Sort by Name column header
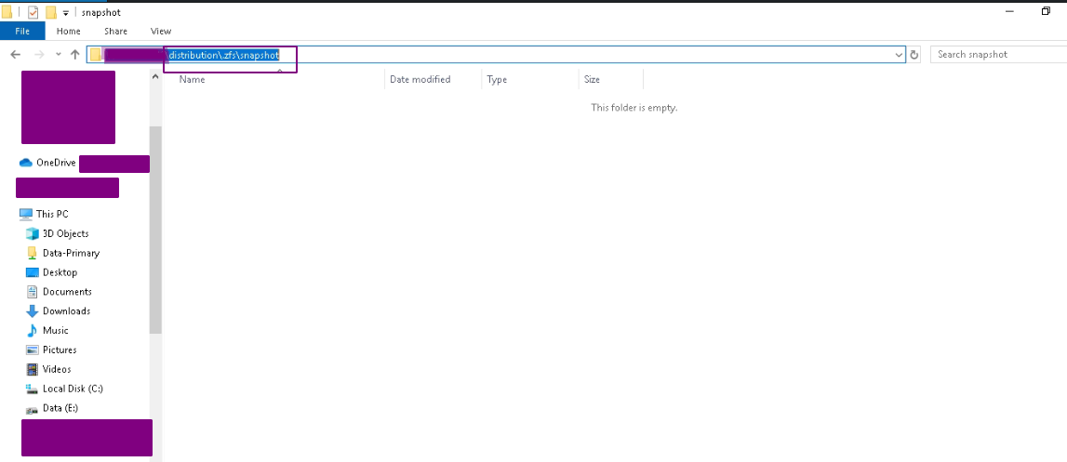The width and height of the screenshot is (1067, 462). [x=192, y=80]
